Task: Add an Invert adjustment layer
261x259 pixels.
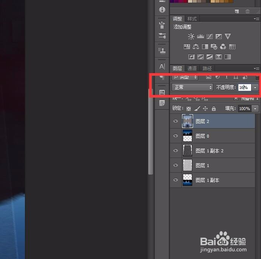Action: 192,57
